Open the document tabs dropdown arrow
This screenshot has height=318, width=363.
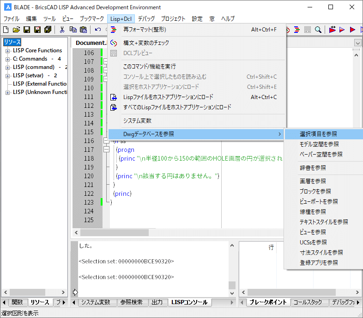tap(357, 43)
